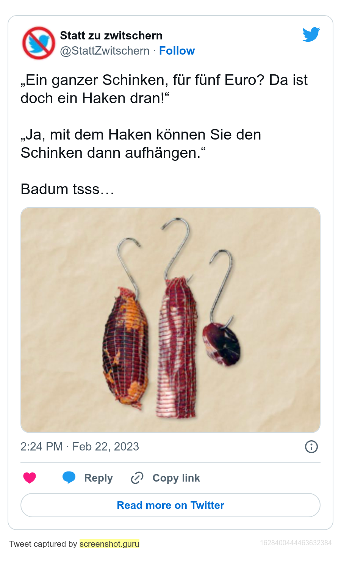Viewport: 341px width, 565px height.
Task: Open the ham hooks photo
Action: pos(170,320)
